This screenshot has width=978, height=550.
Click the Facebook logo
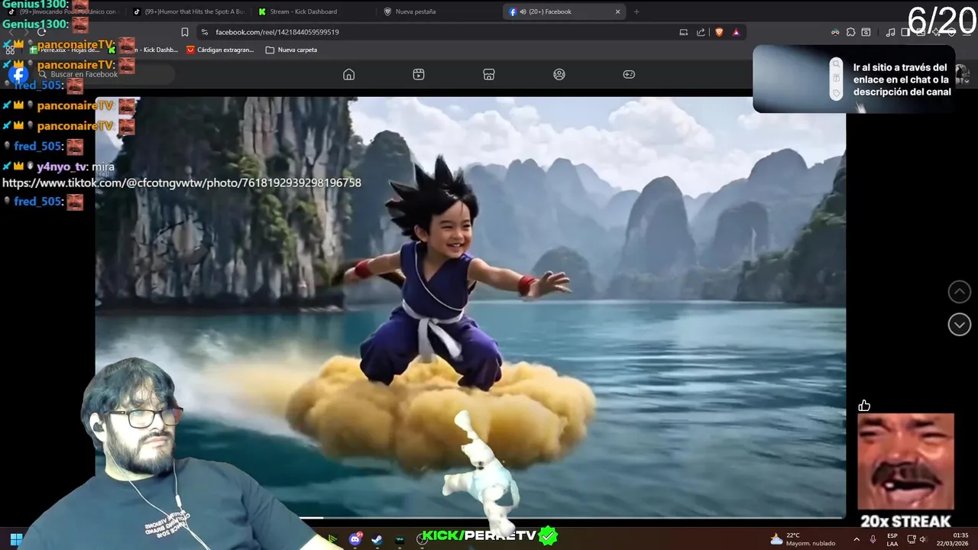[19, 74]
